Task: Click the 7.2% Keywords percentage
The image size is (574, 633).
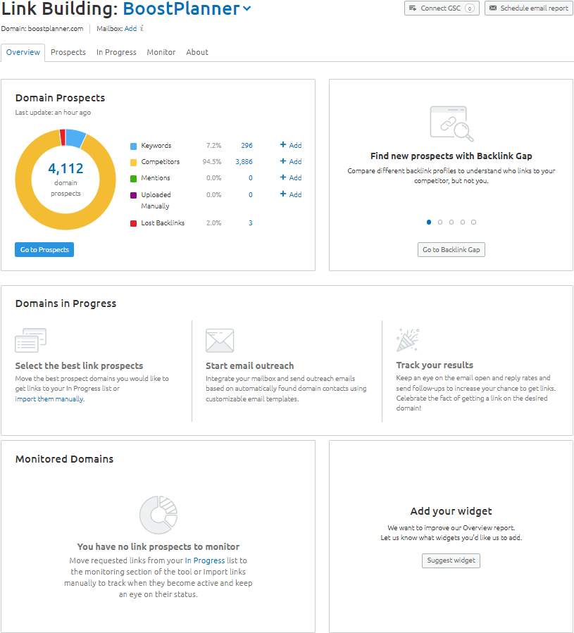Action: 213,146
